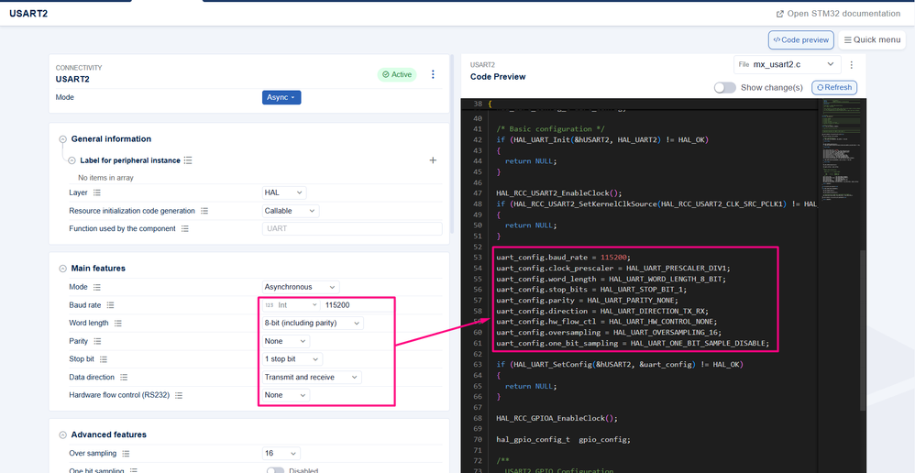Click code line hal_gpio_config_t gpio_config
This screenshot has width=915, height=473.
pos(563,440)
